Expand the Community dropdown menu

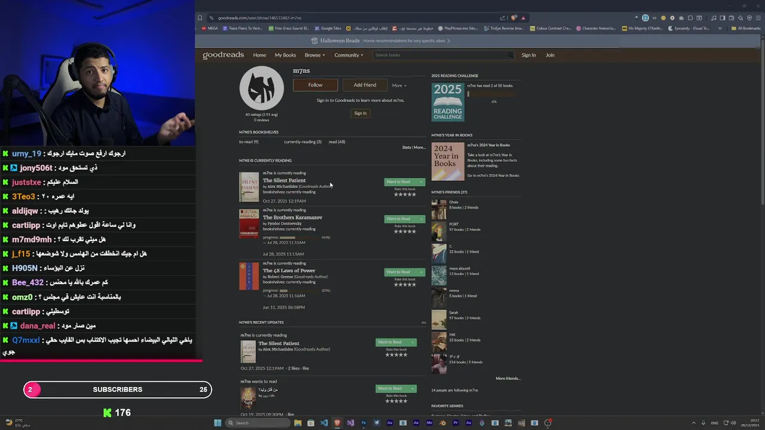[349, 55]
